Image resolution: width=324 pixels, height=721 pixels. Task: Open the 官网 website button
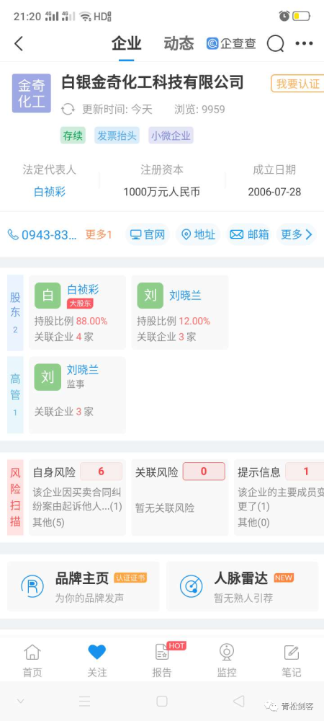148,234
